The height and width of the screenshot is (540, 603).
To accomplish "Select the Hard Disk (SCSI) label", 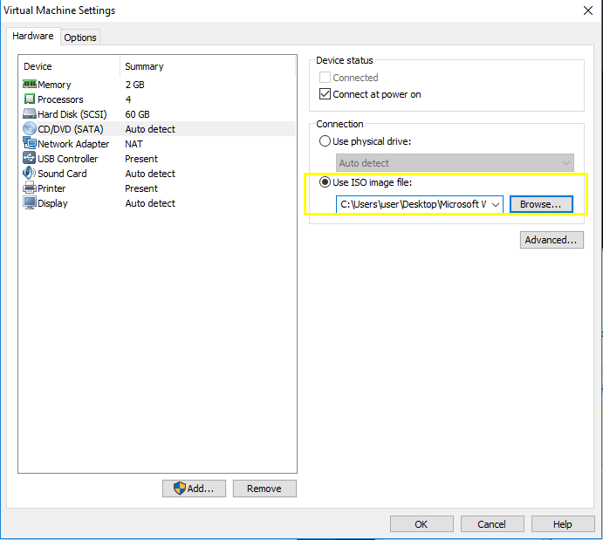I will 72,114.
